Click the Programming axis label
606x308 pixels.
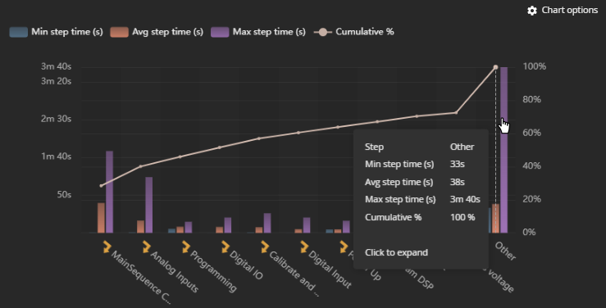pyautogui.click(x=213, y=271)
